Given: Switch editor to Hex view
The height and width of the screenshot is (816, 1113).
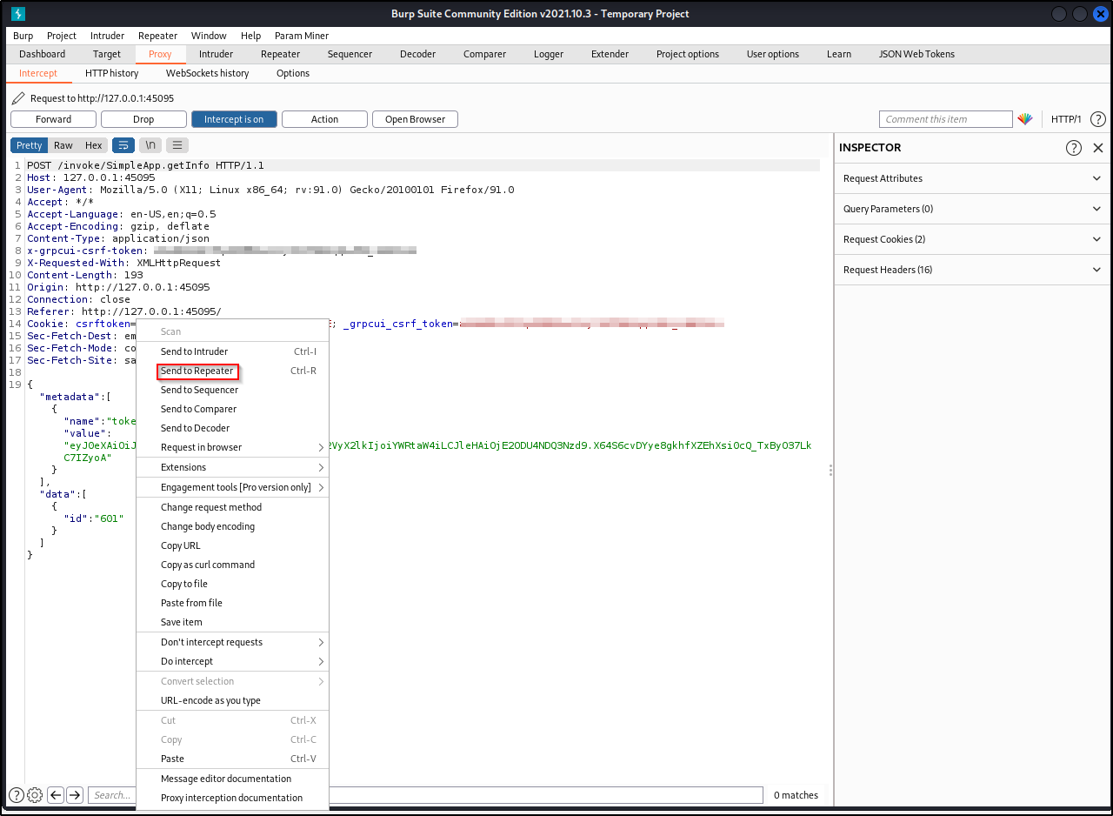Looking at the screenshot, I should pyautogui.click(x=94, y=145).
